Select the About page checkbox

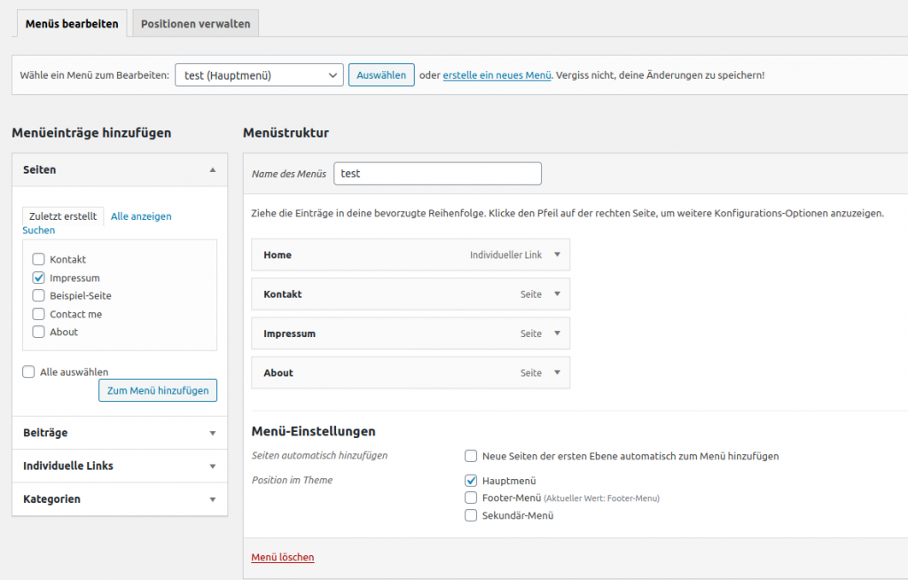[x=38, y=332]
